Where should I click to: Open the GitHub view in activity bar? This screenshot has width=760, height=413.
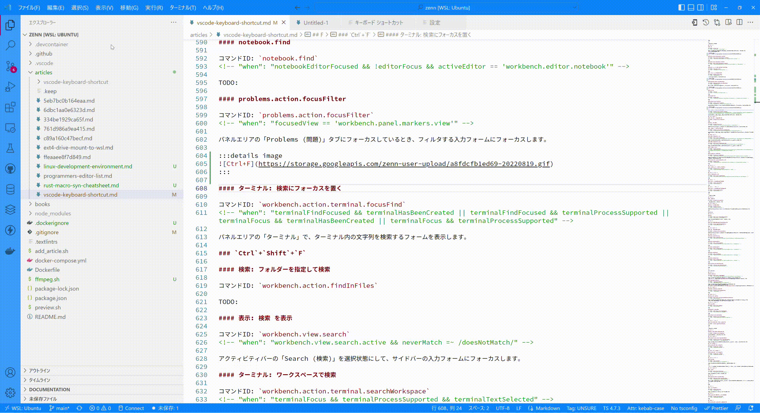10,169
